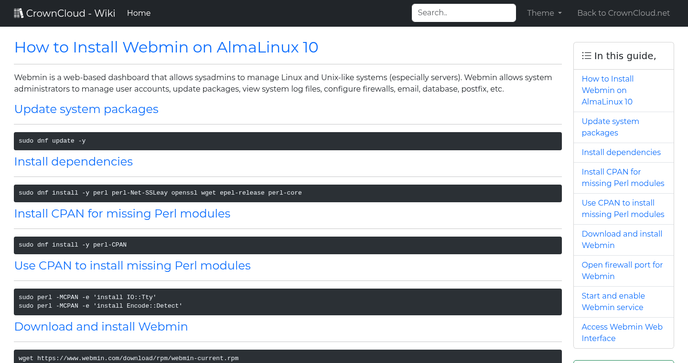Click Access Webmin Web Interface in sidebar
Viewport: 688px width, 363px height.
pos(622,332)
